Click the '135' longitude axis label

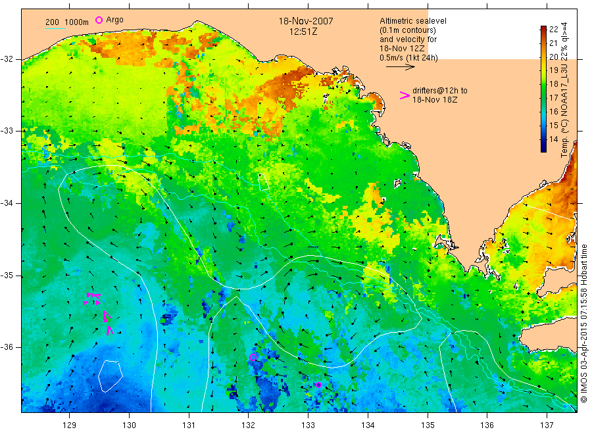[x=428, y=425]
